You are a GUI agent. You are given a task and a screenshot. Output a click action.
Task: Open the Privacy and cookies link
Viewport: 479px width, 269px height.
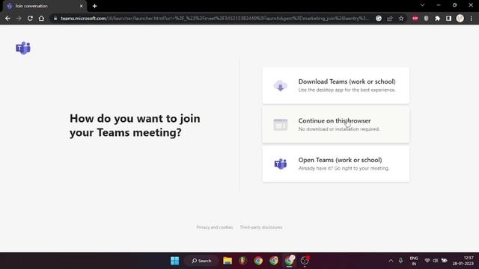pos(215,227)
